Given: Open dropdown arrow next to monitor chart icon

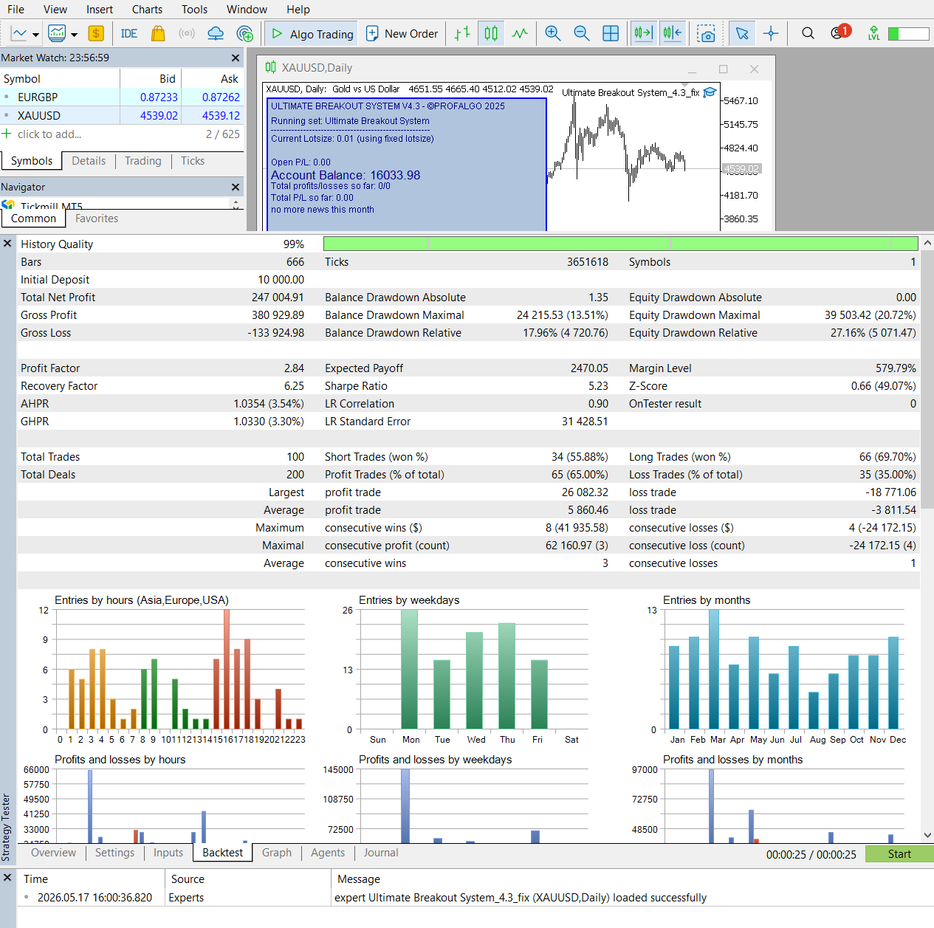Looking at the screenshot, I should pos(74,34).
